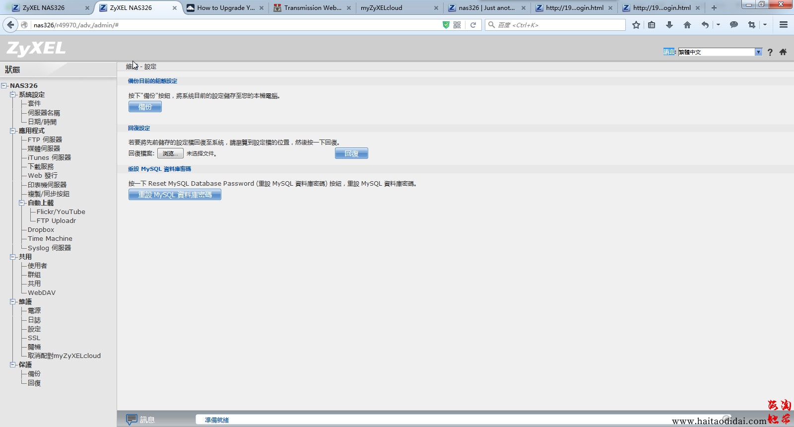Go back with the browser back arrow
Screen dimensions: 794x427
10,25
